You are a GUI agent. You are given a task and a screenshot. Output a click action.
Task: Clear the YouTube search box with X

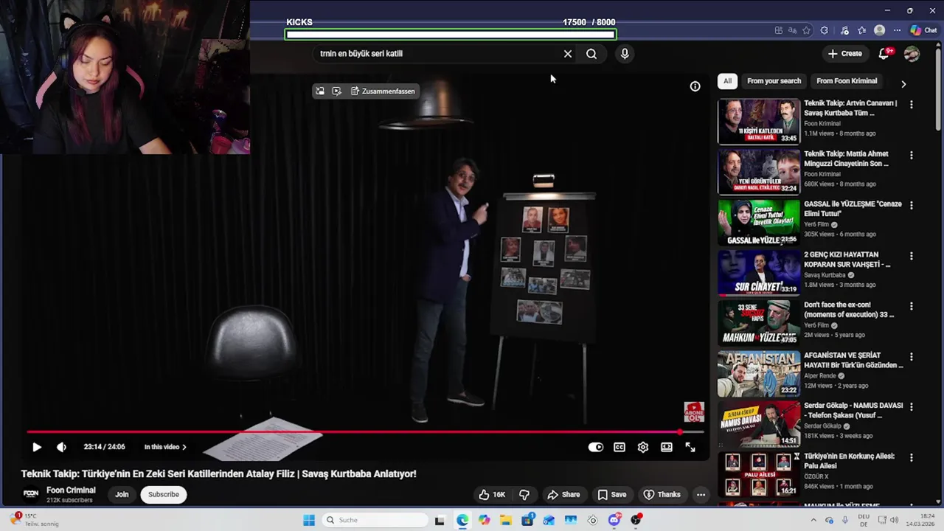pyautogui.click(x=568, y=54)
